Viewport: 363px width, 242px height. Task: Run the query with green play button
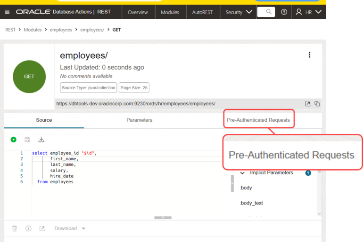13,140
